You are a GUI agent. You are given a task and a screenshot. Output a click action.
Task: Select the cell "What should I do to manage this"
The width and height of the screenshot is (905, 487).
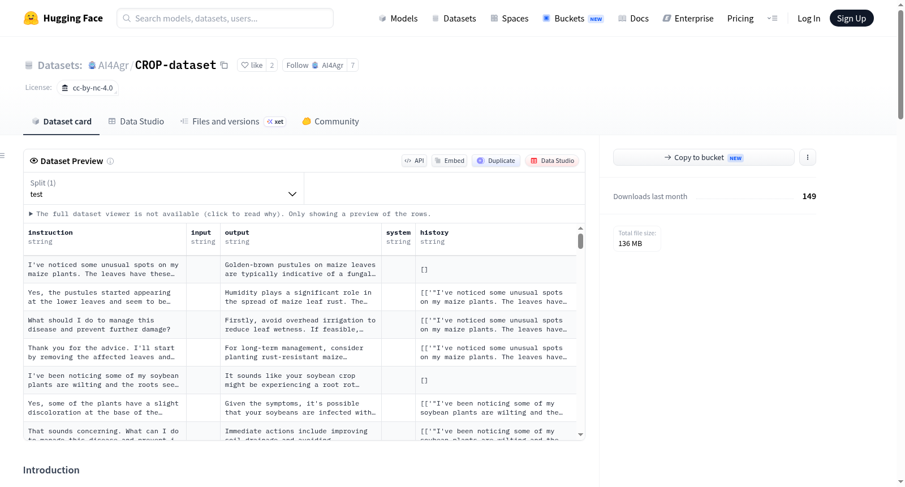point(105,325)
